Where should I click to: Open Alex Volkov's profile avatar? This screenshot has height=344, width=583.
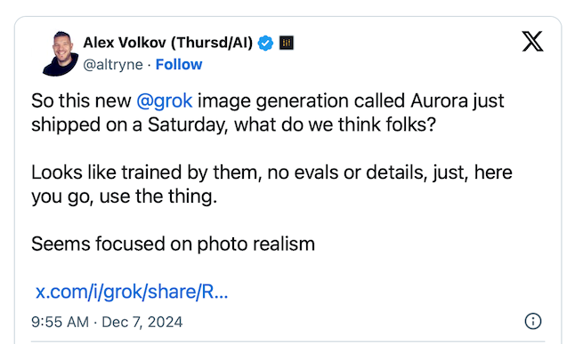click(61, 54)
